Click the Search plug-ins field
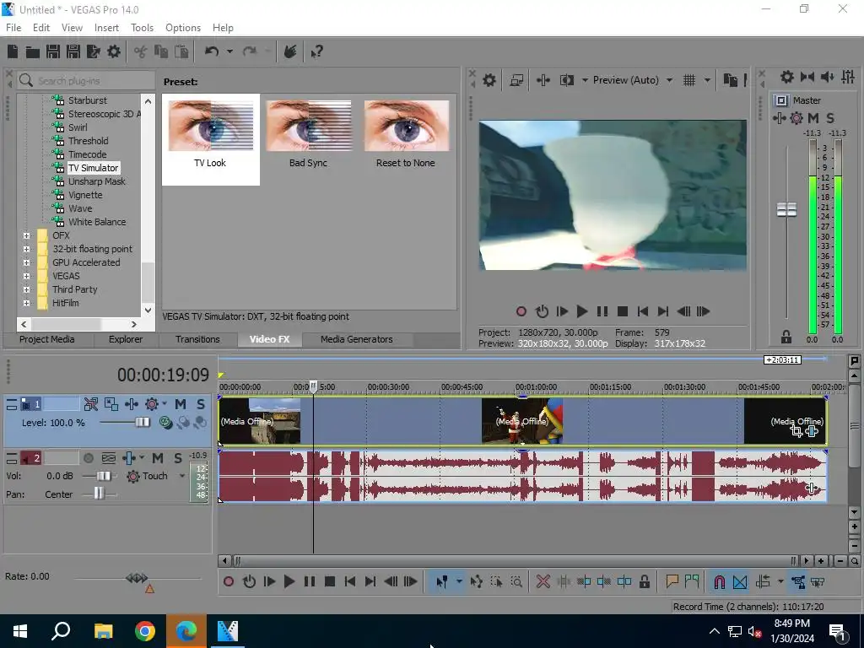The height and width of the screenshot is (648, 864). pos(85,81)
